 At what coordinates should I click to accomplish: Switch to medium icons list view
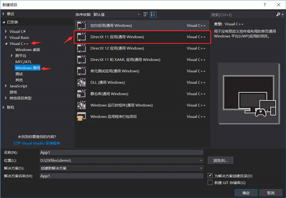(153, 15)
